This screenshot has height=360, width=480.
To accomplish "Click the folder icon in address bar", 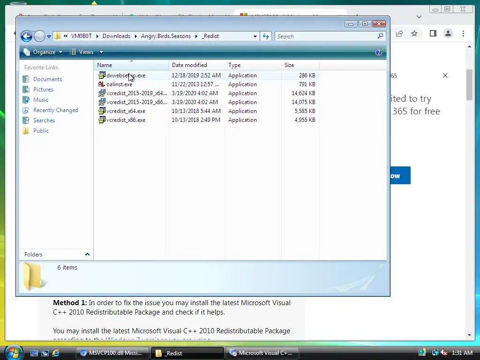I will click(57, 36).
